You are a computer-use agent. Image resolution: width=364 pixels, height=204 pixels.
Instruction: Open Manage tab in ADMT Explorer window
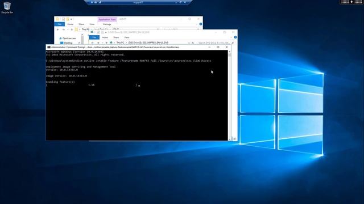tap(107, 24)
